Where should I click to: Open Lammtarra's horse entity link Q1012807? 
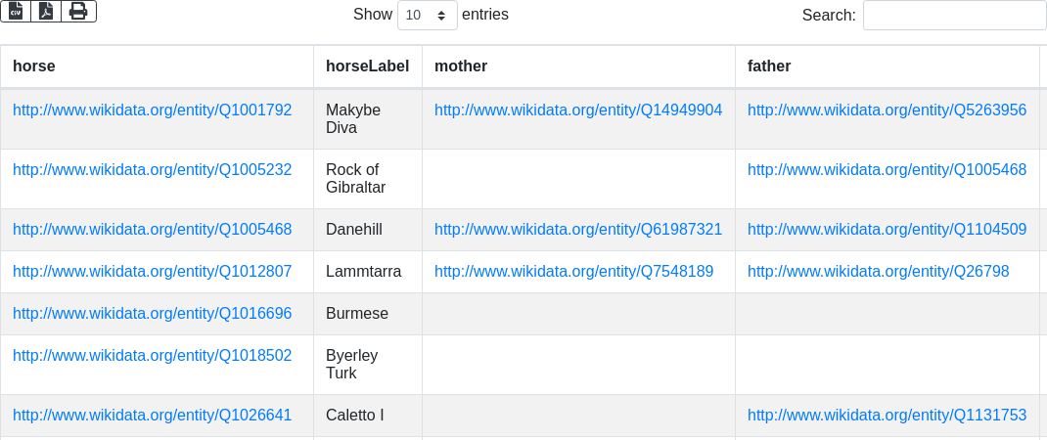[152, 272]
